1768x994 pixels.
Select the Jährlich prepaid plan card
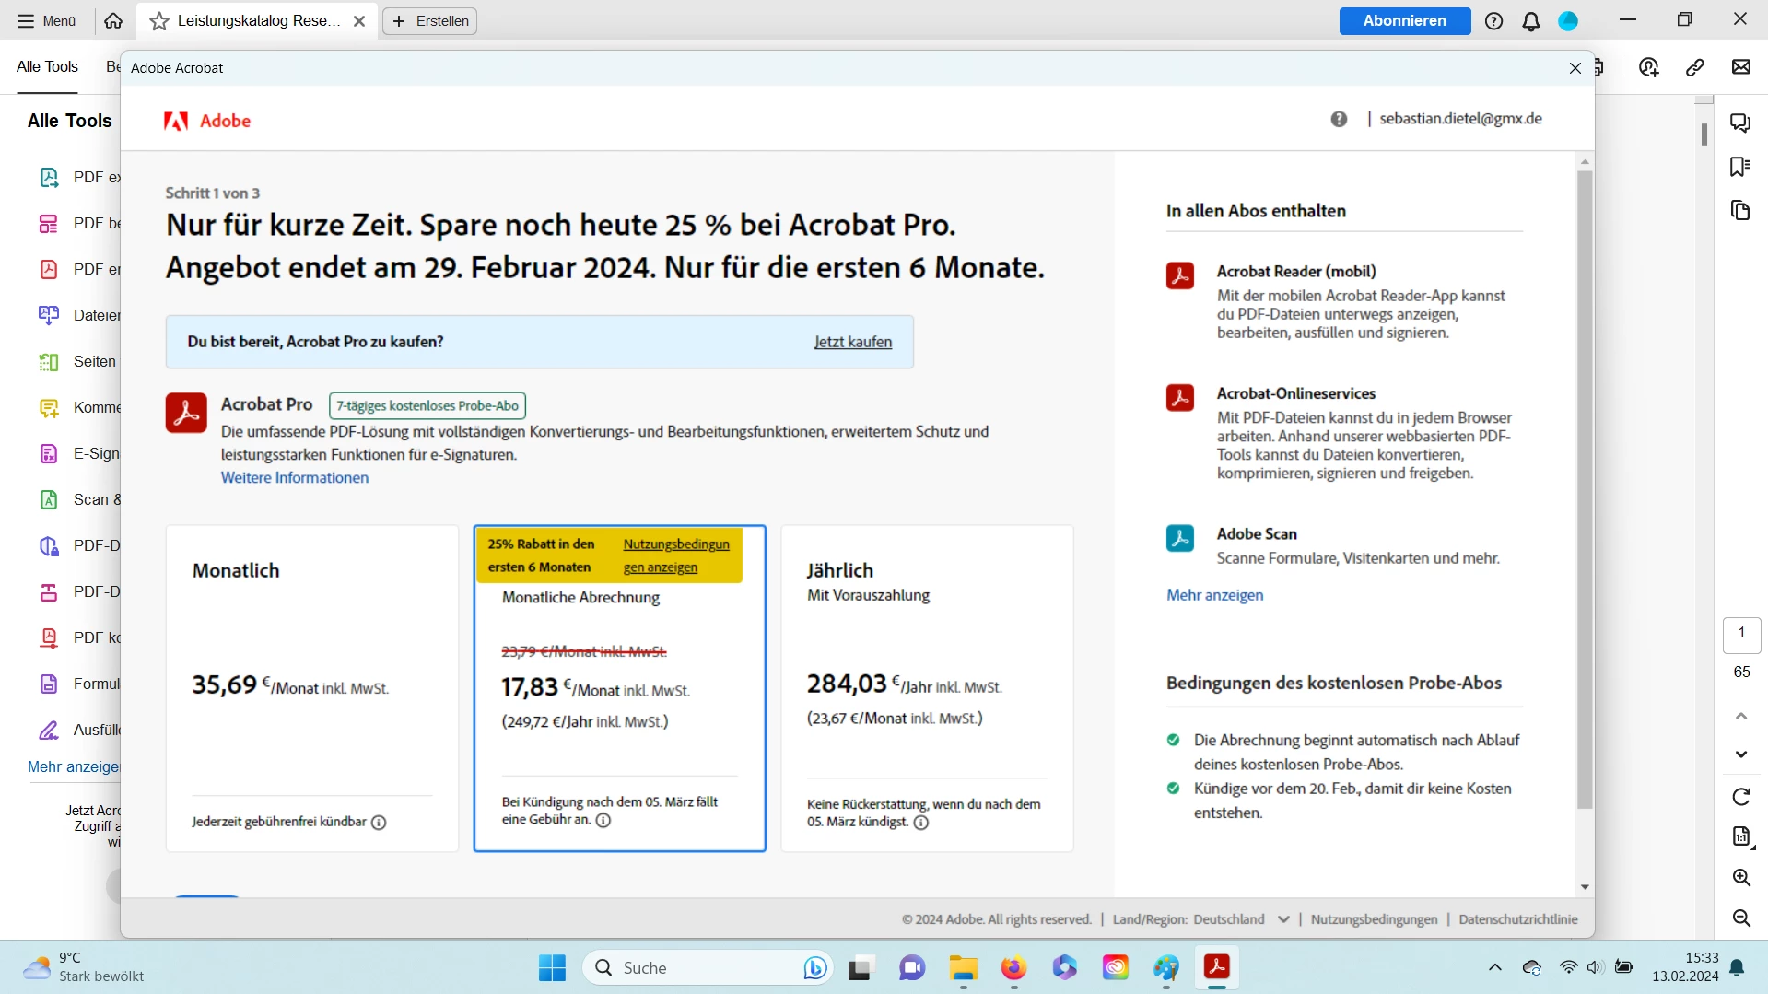[927, 688]
